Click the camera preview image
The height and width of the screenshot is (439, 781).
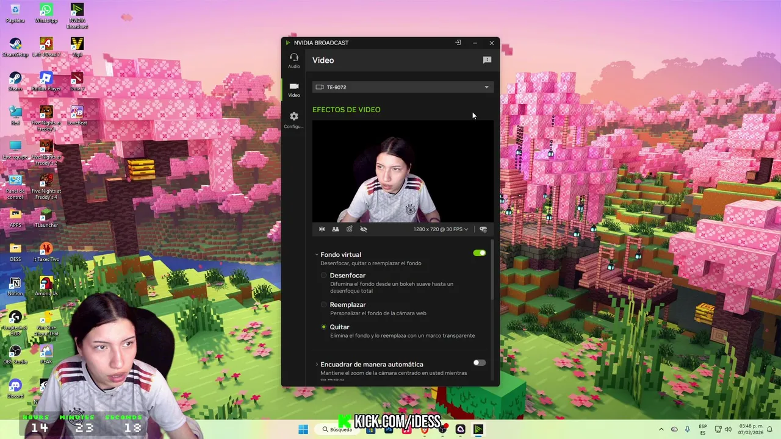tap(403, 172)
